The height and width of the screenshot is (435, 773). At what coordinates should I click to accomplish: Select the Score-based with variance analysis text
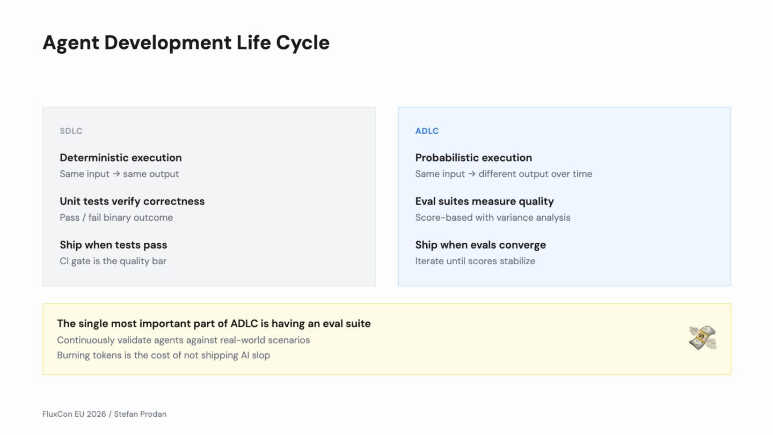(x=492, y=218)
